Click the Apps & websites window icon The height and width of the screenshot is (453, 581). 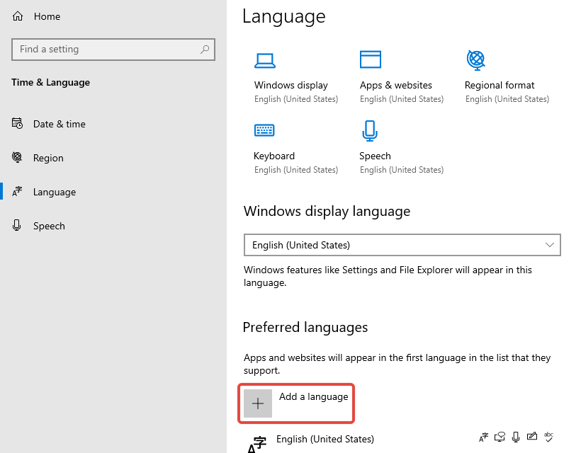(370, 59)
